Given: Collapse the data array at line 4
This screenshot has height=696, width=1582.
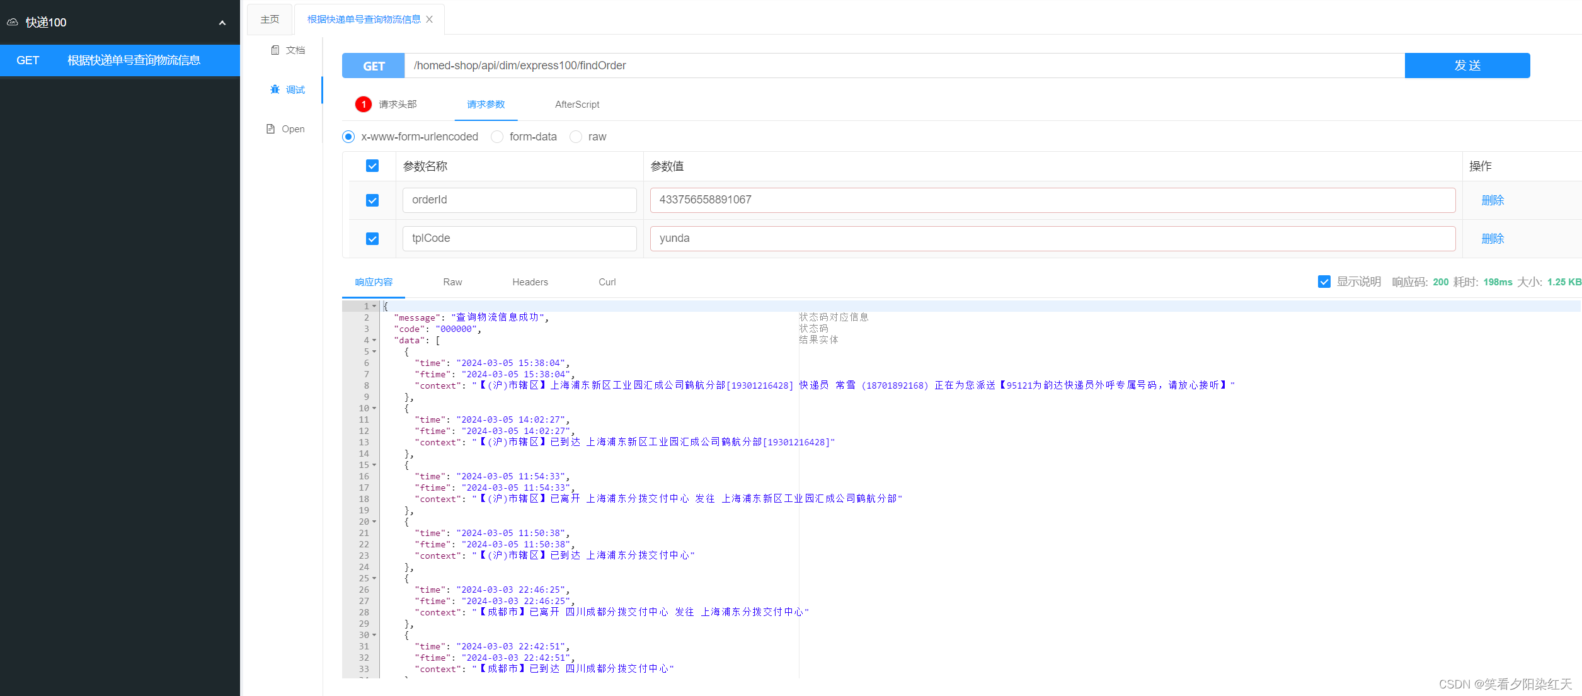Looking at the screenshot, I should tap(374, 340).
